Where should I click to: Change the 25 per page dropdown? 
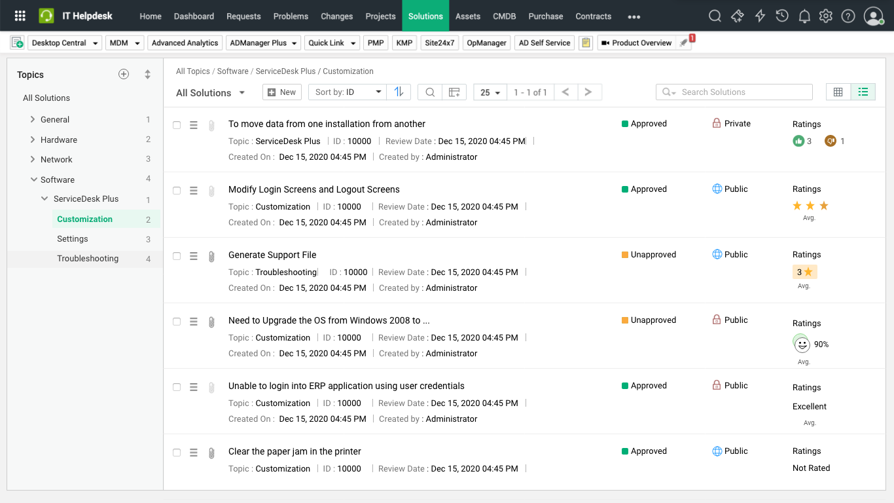[490, 92]
